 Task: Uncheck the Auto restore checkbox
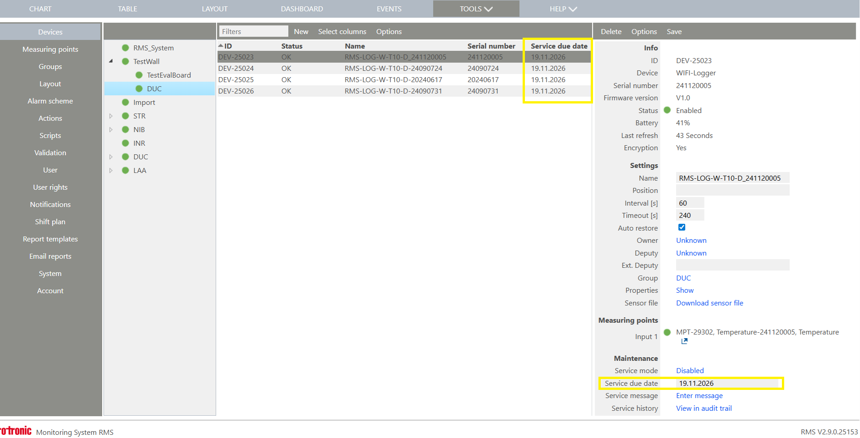pos(682,227)
